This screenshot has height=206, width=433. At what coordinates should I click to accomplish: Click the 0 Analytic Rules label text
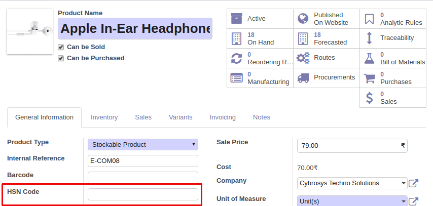tap(401, 19)
